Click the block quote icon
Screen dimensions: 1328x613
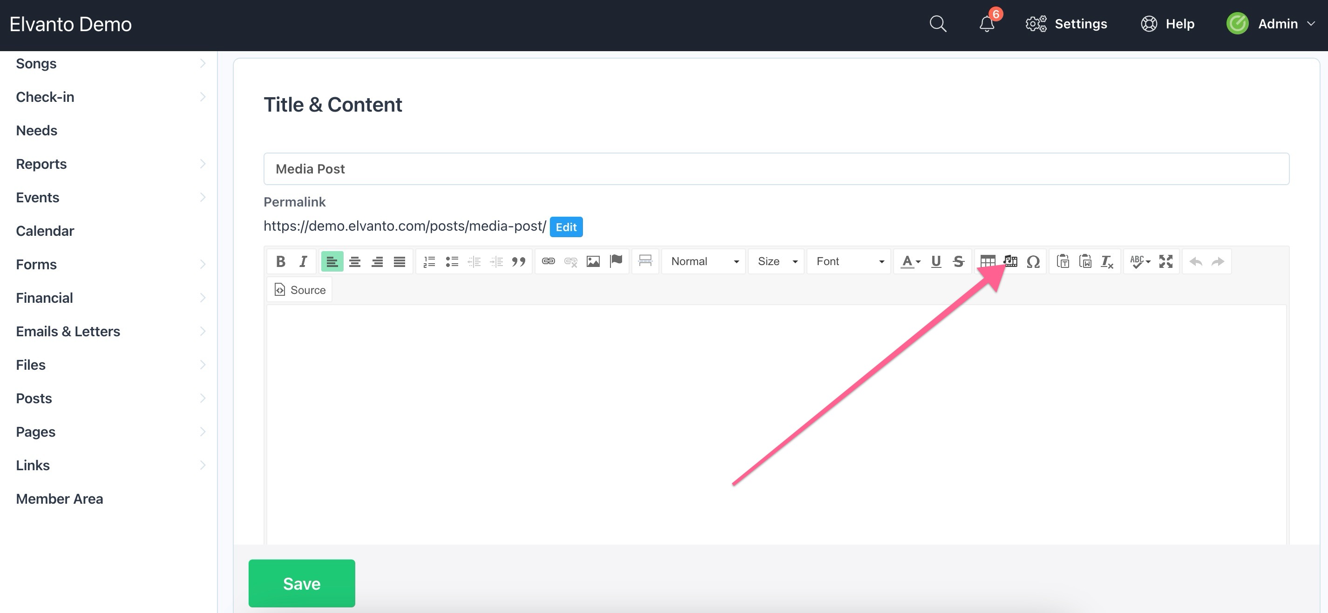(518, 261)
